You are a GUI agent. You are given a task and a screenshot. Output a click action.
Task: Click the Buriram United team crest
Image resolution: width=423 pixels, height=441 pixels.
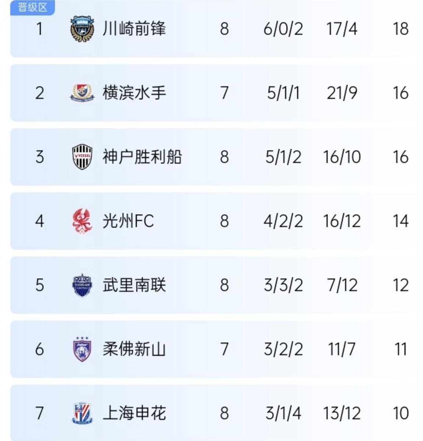point(82,285)
